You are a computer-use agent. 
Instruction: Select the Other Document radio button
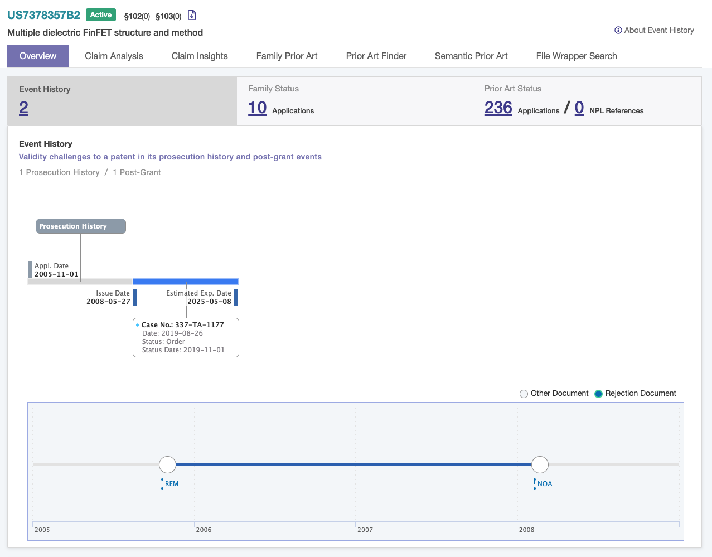[524, 394]
